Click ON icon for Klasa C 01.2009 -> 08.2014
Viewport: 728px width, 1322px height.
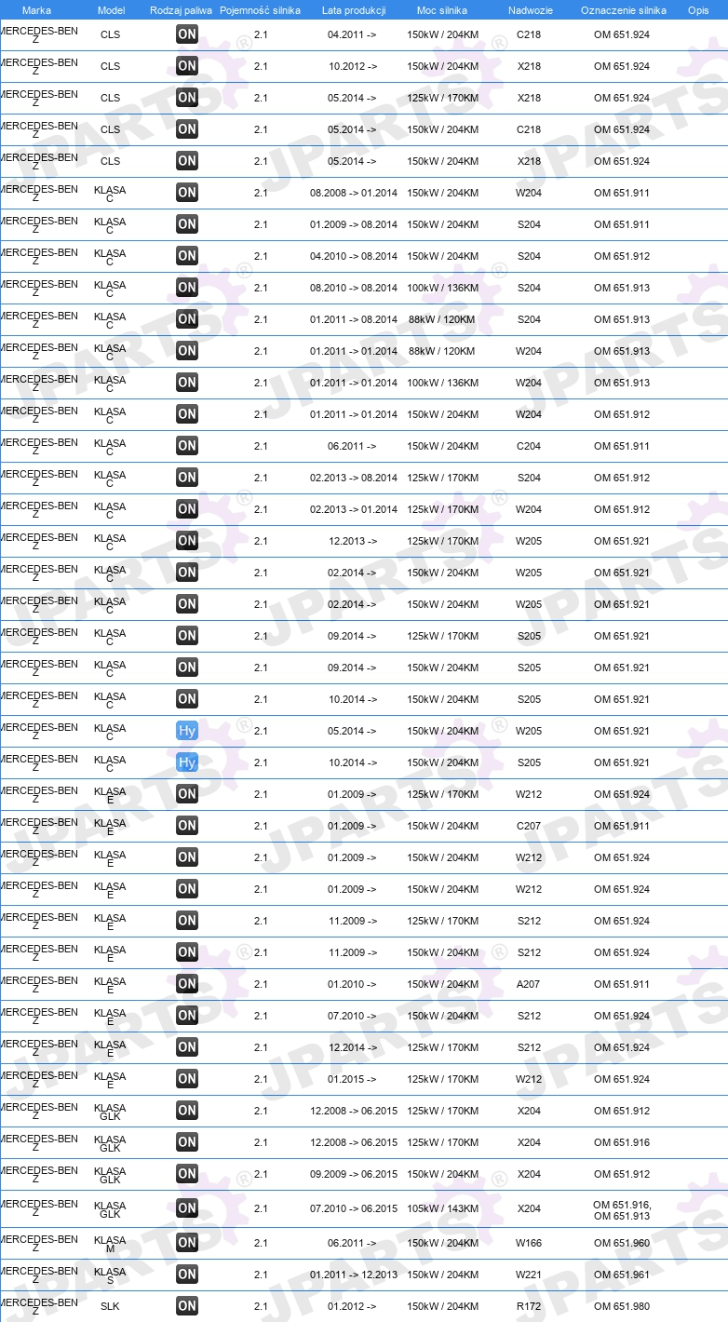187,224
